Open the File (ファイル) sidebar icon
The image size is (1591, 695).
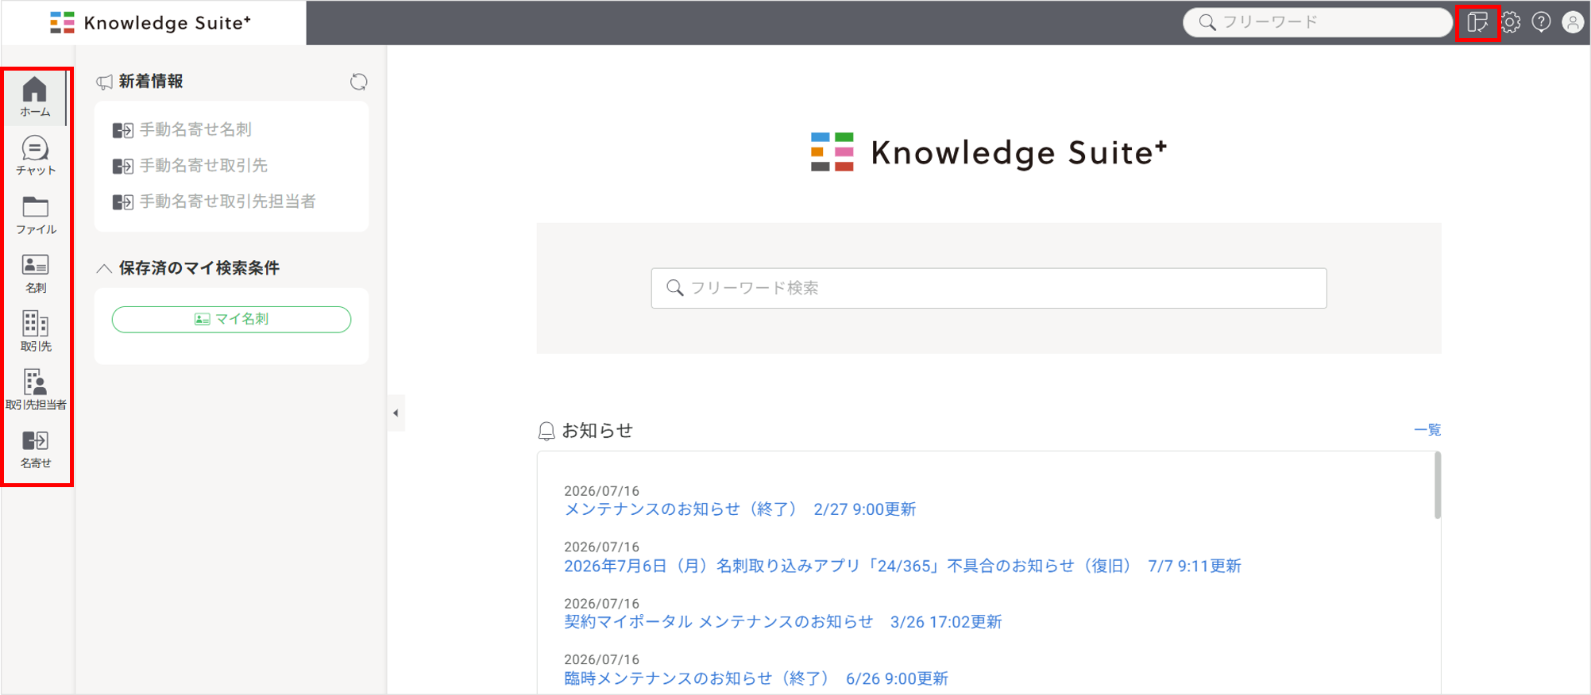[x=35, y=215]
